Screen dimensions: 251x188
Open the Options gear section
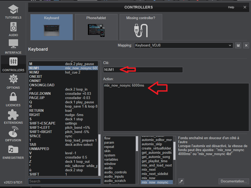click(13, 82)
